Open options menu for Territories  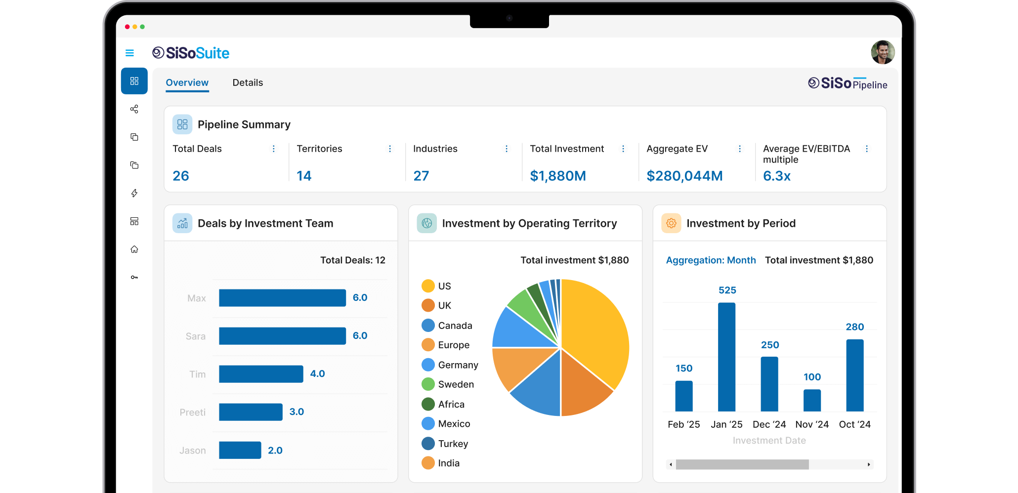point(390,149)
